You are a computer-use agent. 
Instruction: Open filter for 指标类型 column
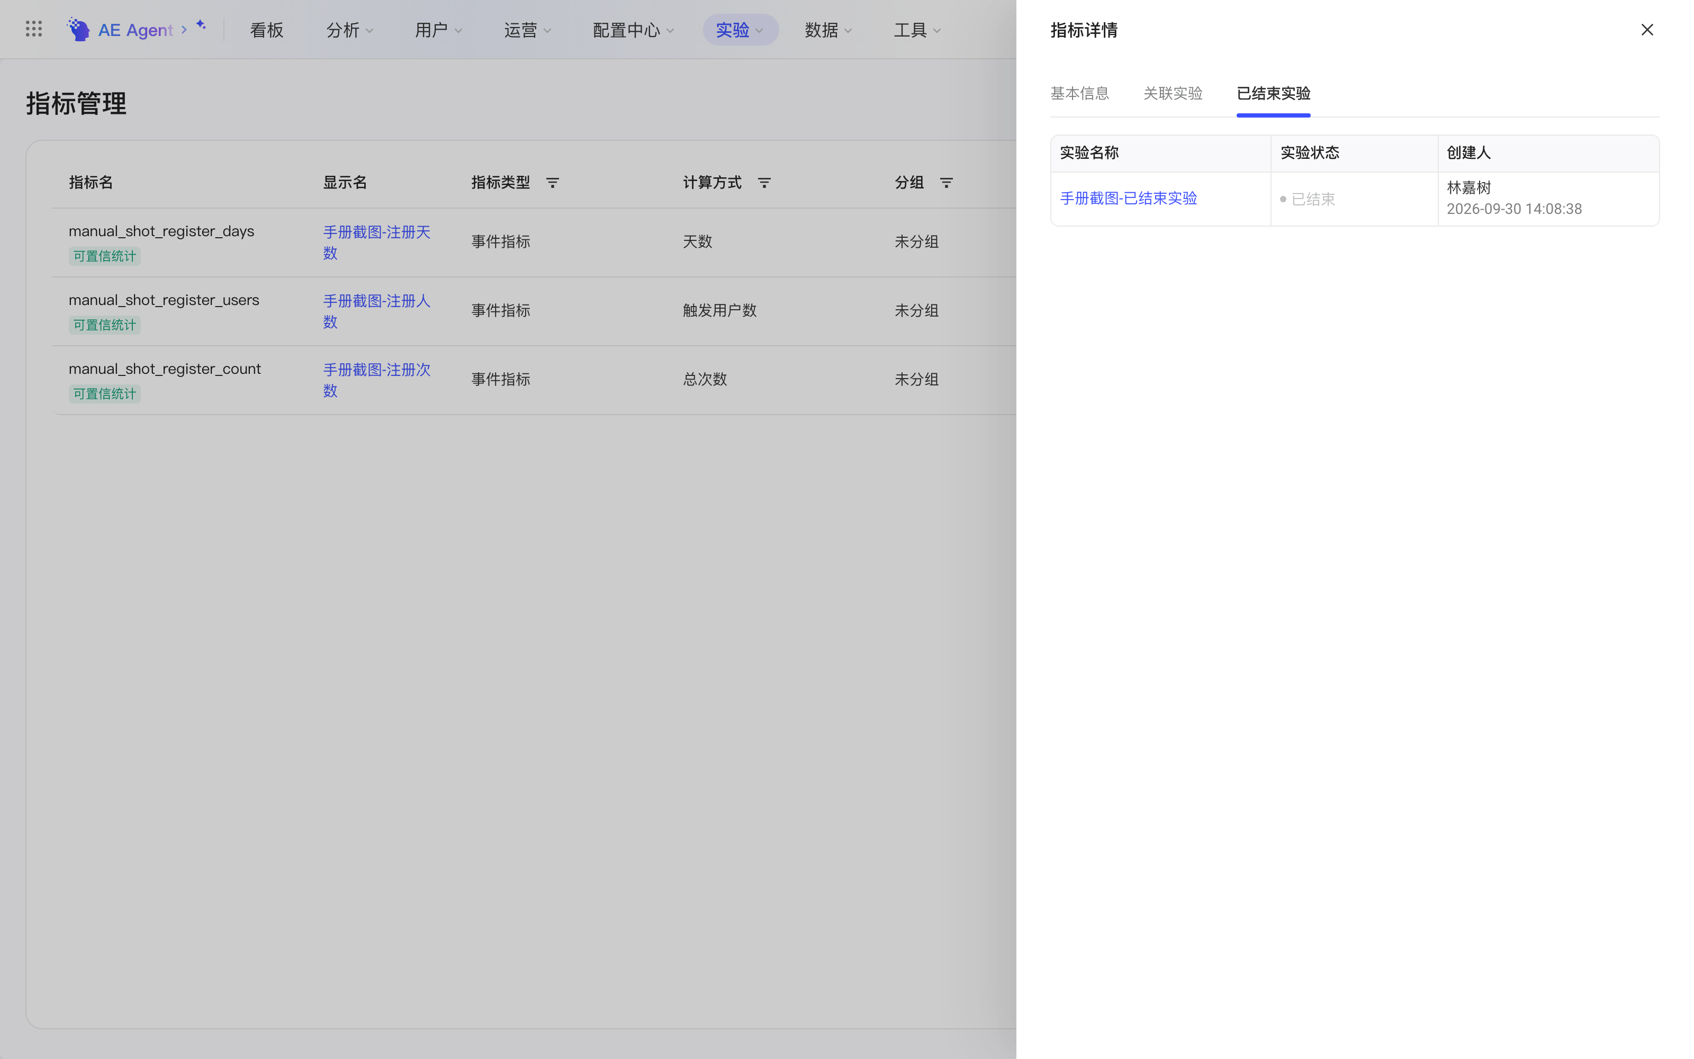coord(552,183)
